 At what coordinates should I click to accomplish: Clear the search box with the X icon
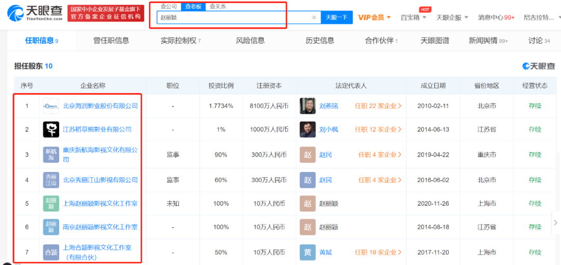tap(314, 18)
